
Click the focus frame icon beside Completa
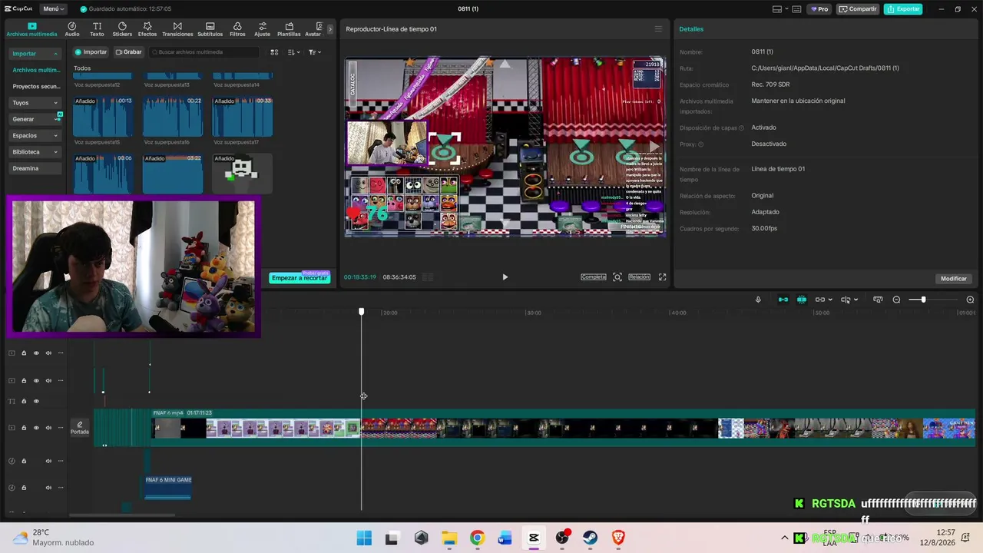click(x=617, y=277)
